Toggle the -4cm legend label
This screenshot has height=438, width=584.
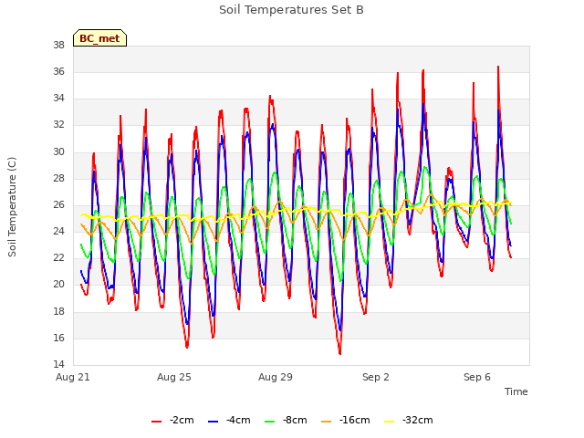[238, 420]
